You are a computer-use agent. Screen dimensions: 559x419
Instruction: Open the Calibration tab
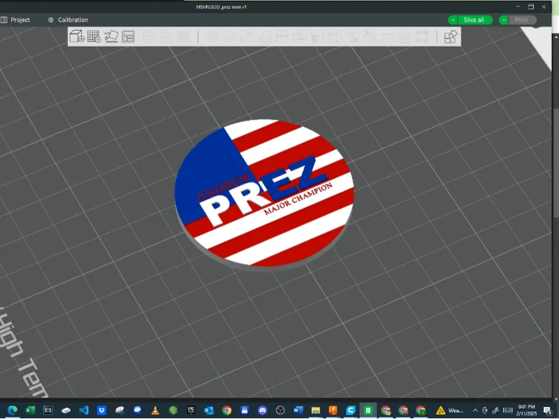(x=68, y=20)
